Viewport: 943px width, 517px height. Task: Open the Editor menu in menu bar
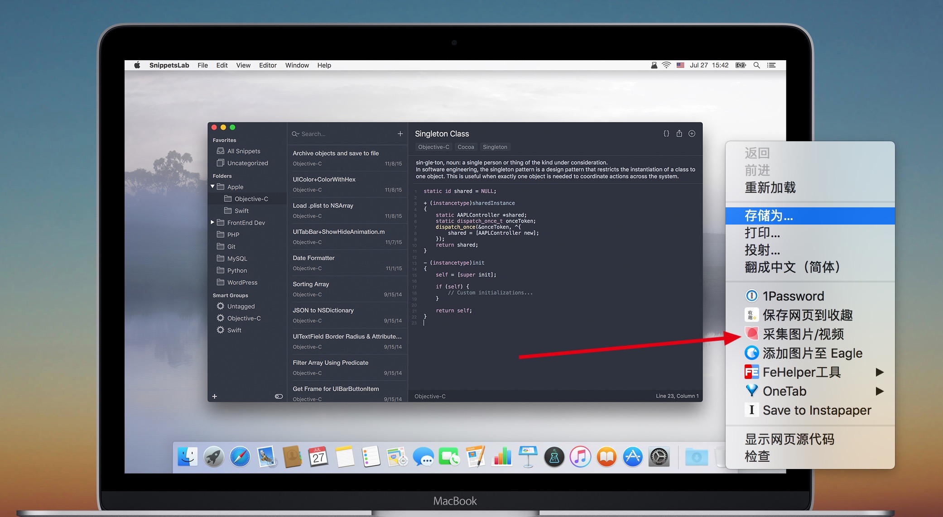pyautogui.click(x=267, y=65)
